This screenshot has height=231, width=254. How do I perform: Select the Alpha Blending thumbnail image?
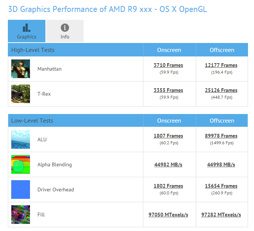click(21, 164)
